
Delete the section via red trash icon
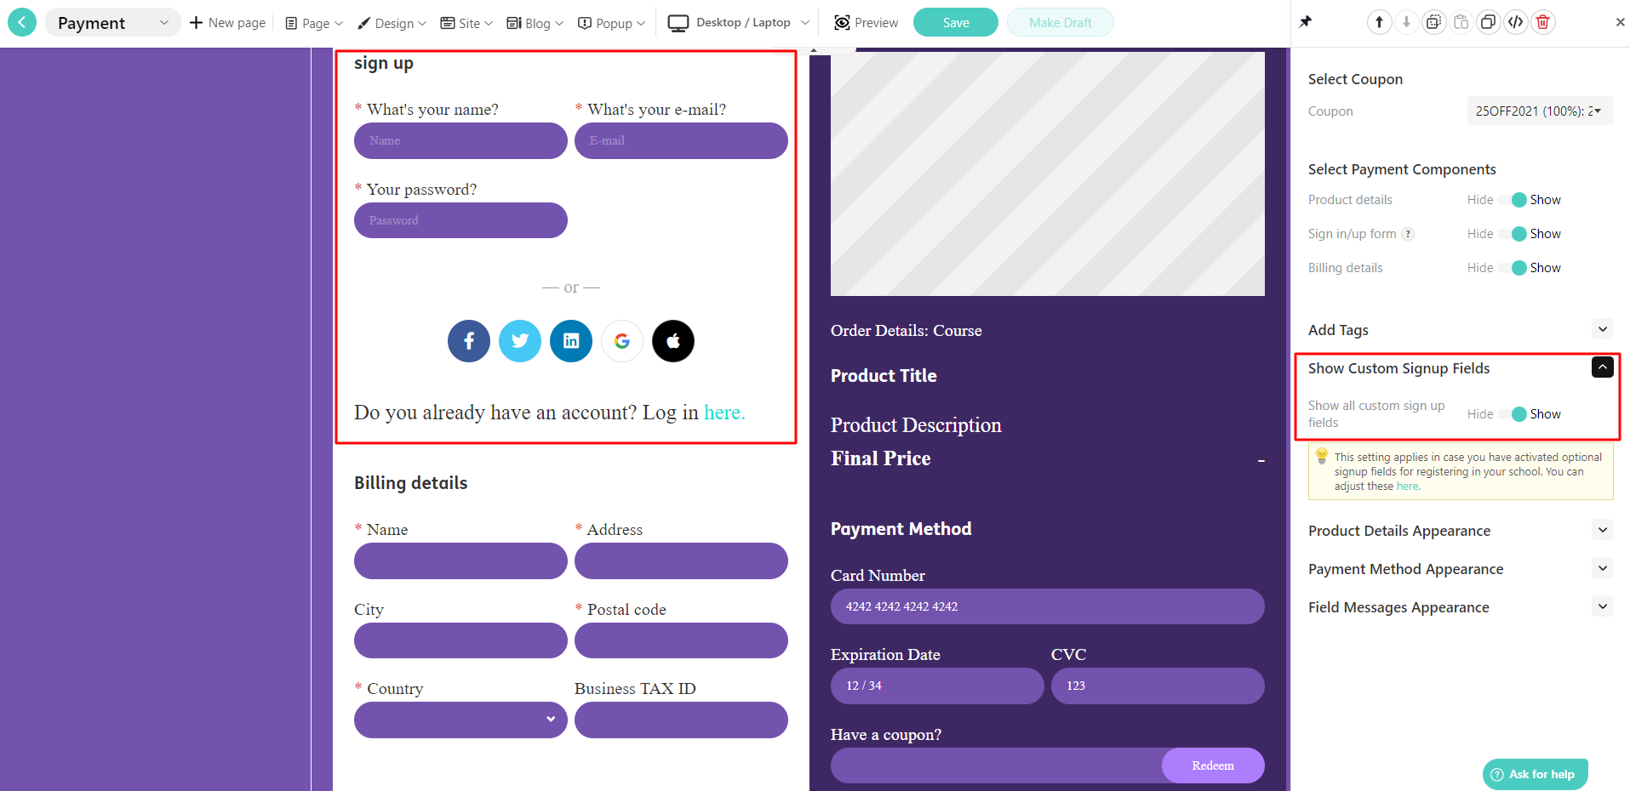[x=1542, y=21]
